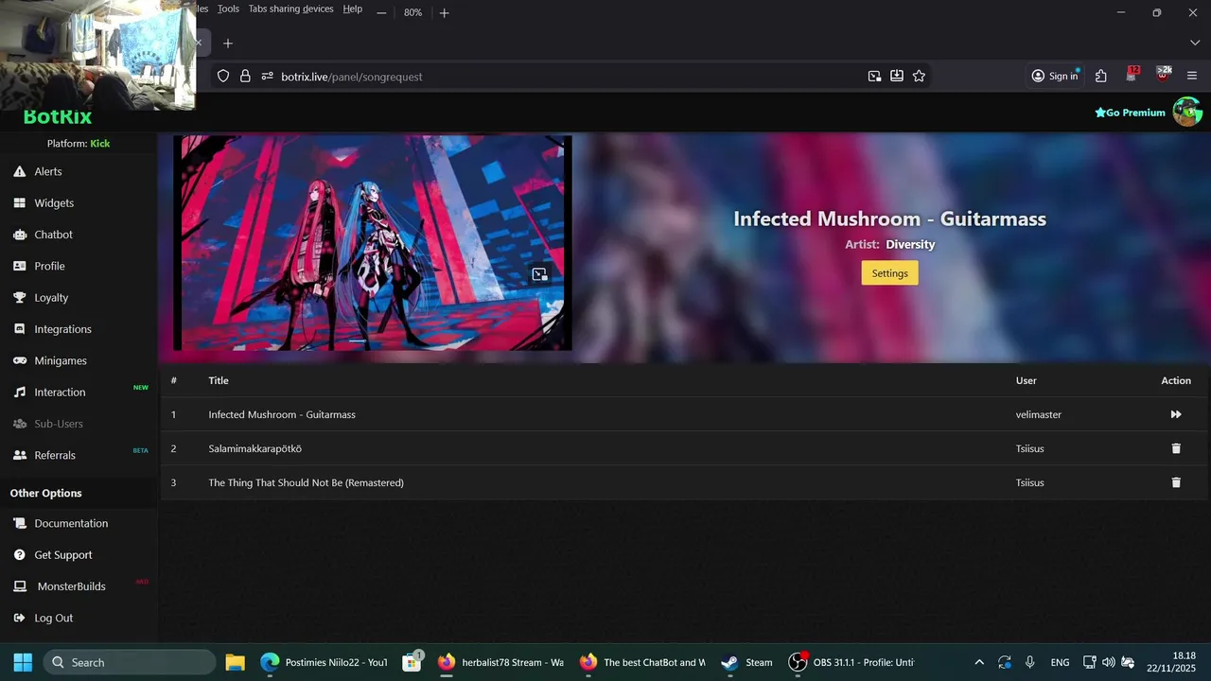Open the Windows Start menu
The width and height of the screenshot is (1211, 681).
23,662
